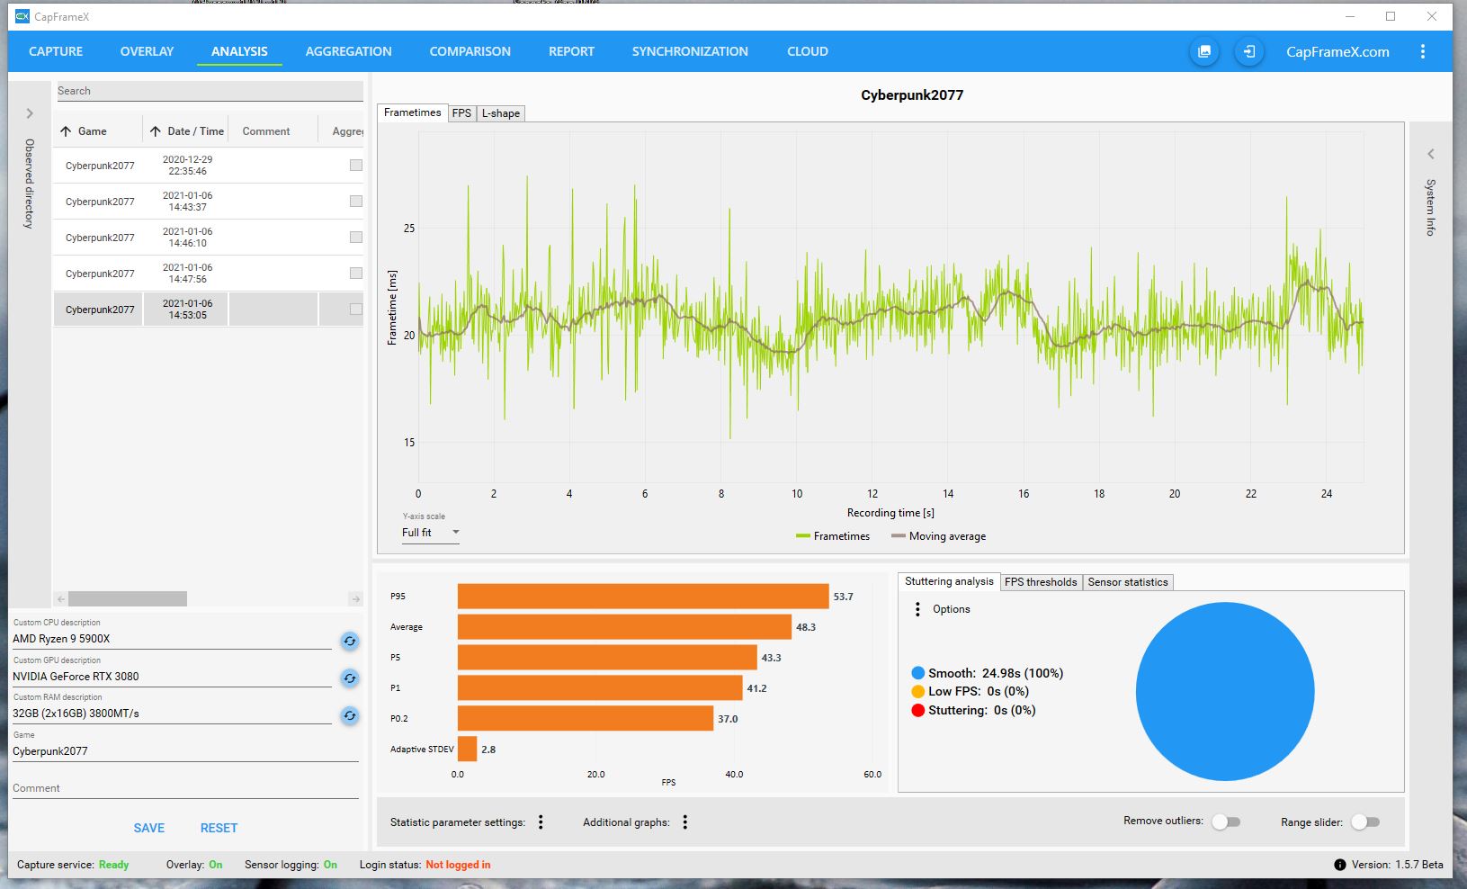Expand the System Info side panel
1467x889 pixels.
1431,154
